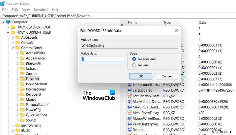Click MenuShowDelay string value icon
The image size is (236, 135).
pos(130,113)
